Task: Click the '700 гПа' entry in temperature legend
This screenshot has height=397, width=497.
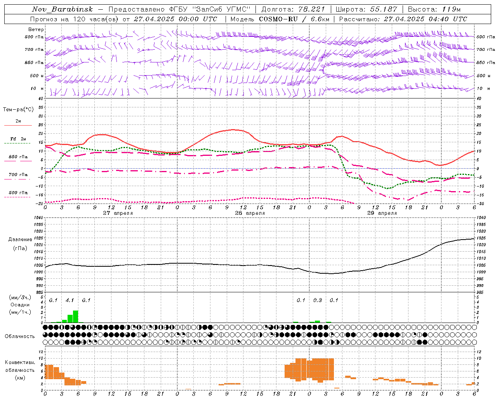Action: click(x=18, y=174)
